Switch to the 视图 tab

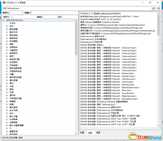[x=82, y=133]
